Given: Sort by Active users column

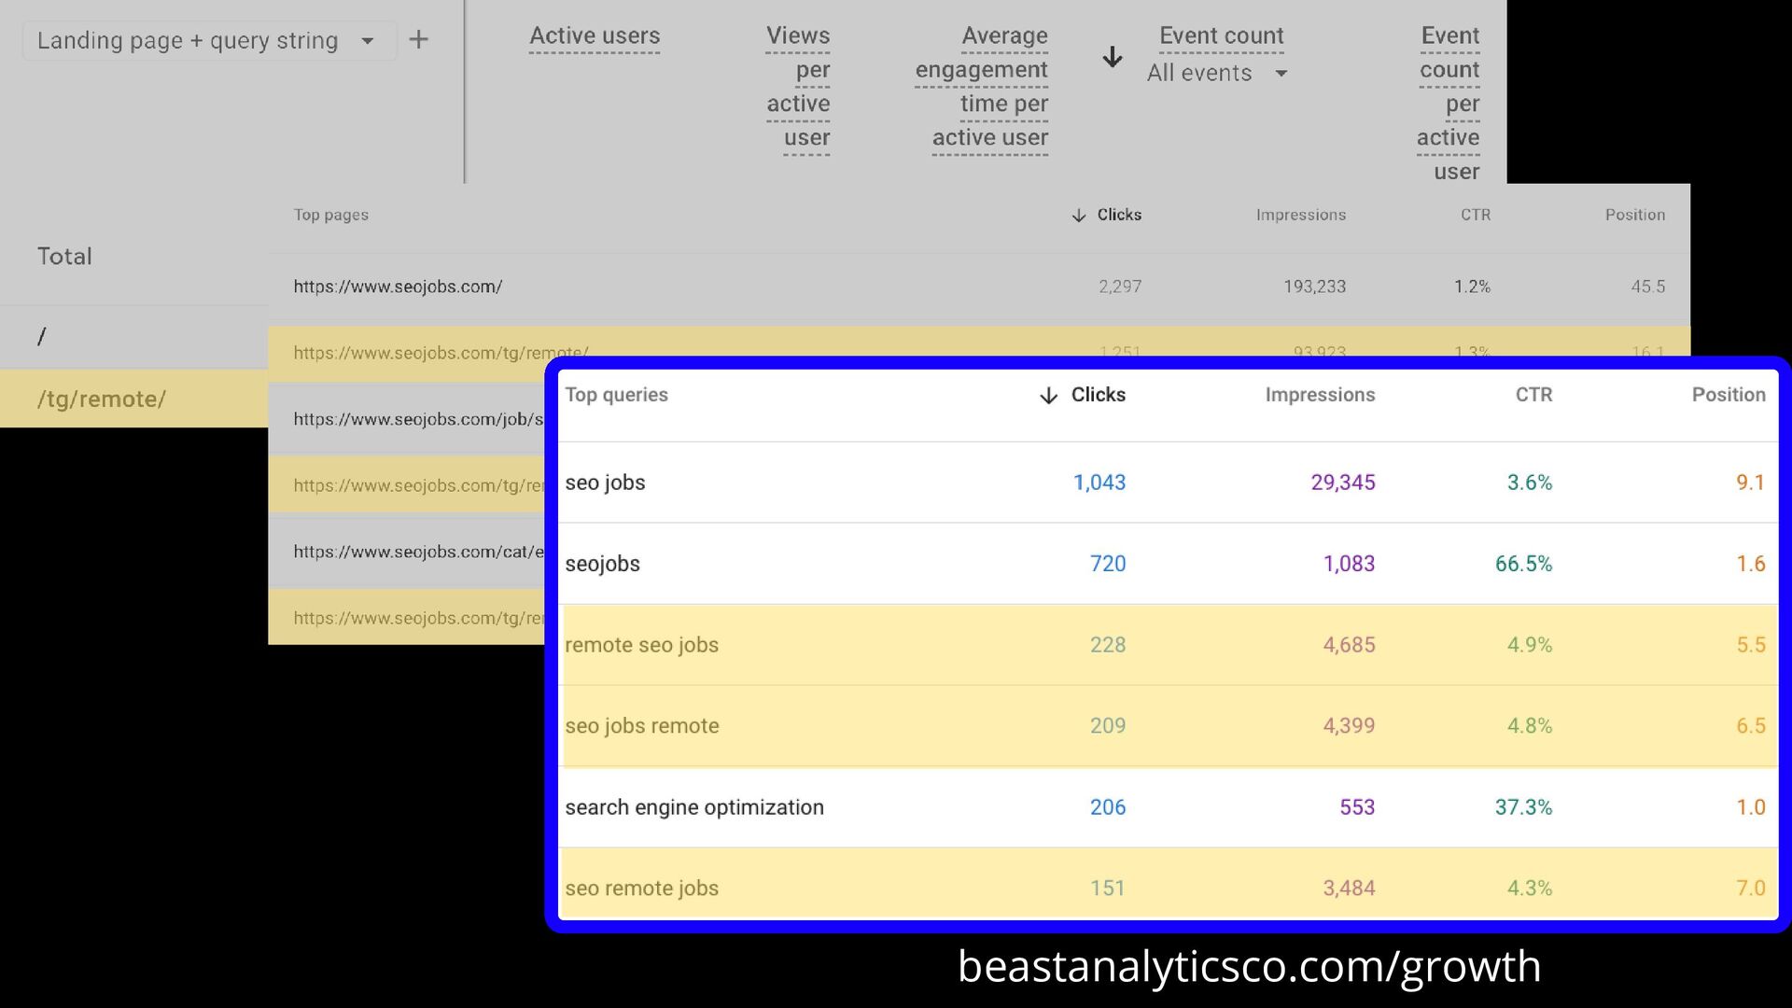Looking at the screenshot, I should pyautogui.click(x=595, y=36).
